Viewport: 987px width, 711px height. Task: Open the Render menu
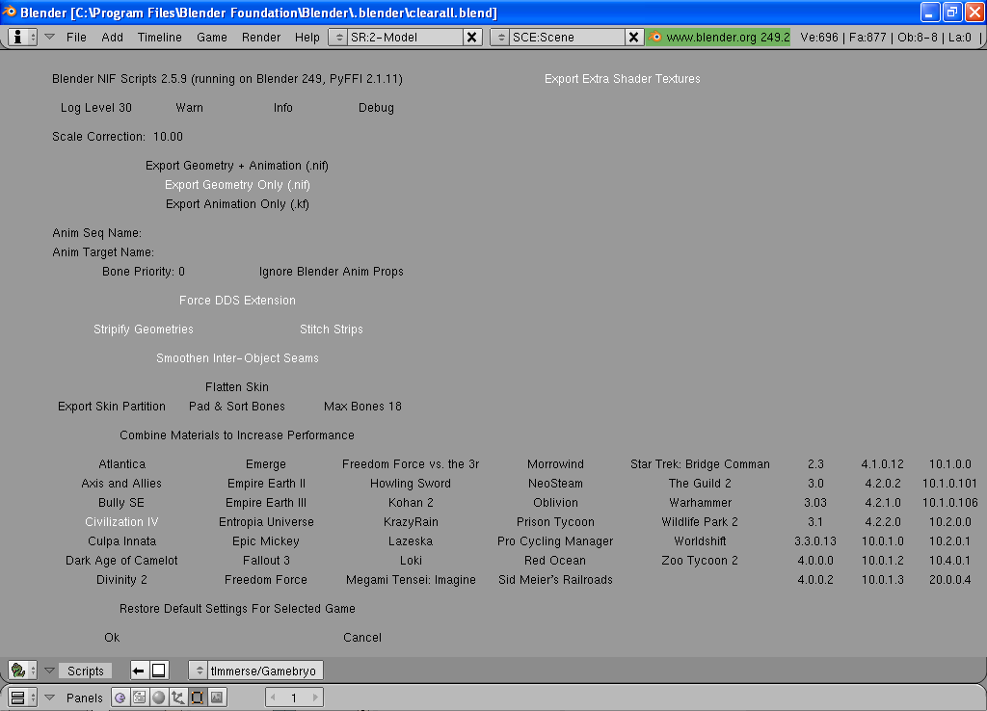(261, 38)
